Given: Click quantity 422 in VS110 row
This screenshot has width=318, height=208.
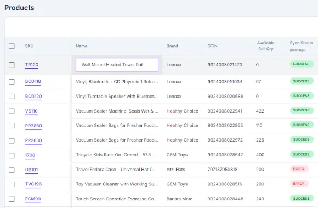Looking at the screenshot, I should 260,111.
